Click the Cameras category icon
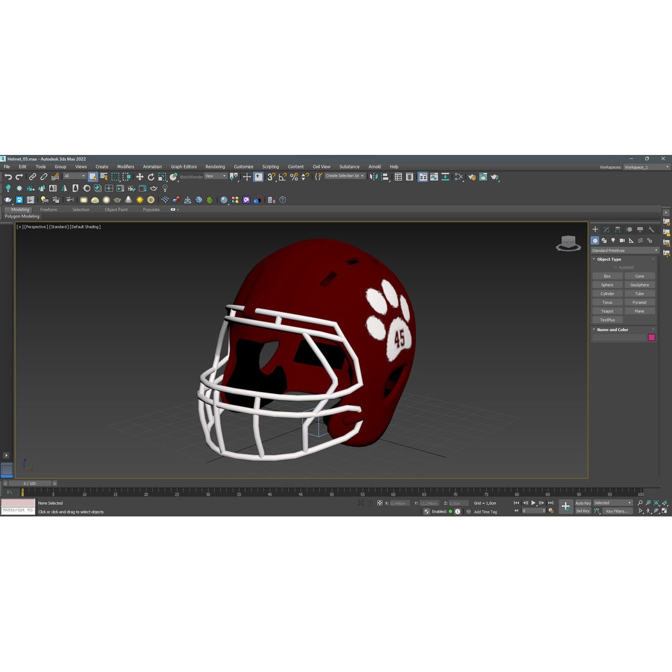Screen dimensions: 672x672 point(622,240)
